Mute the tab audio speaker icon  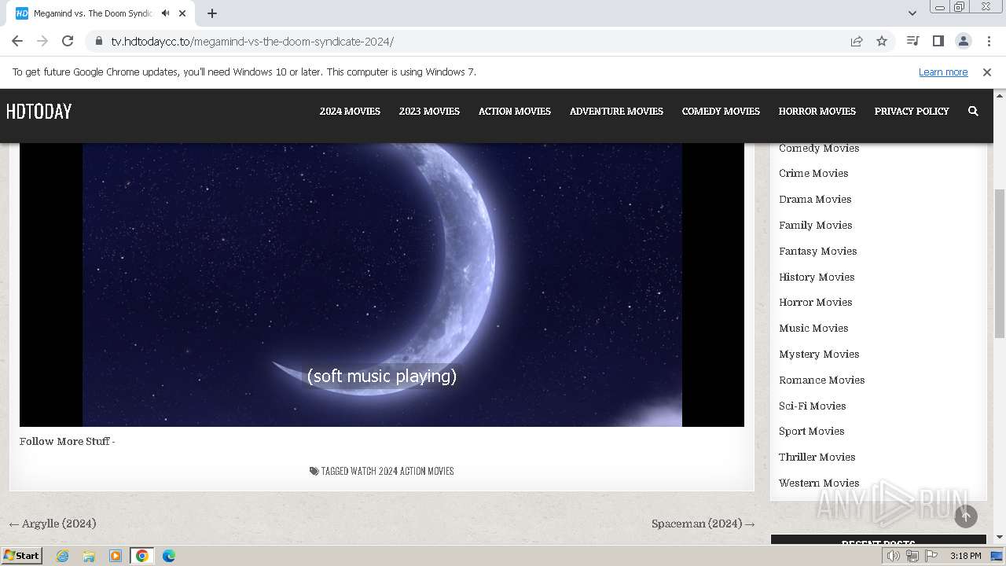[x=165, y=13]
